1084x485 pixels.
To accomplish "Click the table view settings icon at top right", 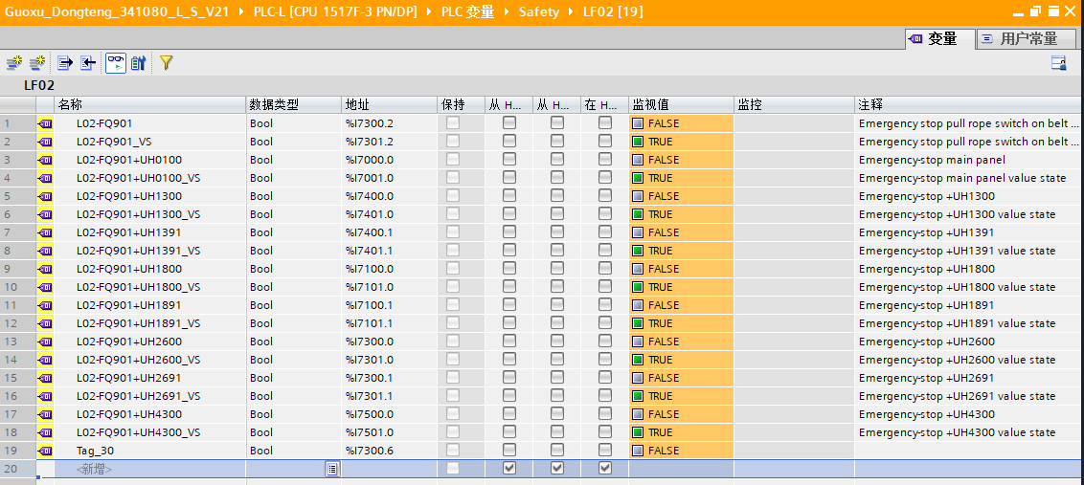I will 1059,63.
